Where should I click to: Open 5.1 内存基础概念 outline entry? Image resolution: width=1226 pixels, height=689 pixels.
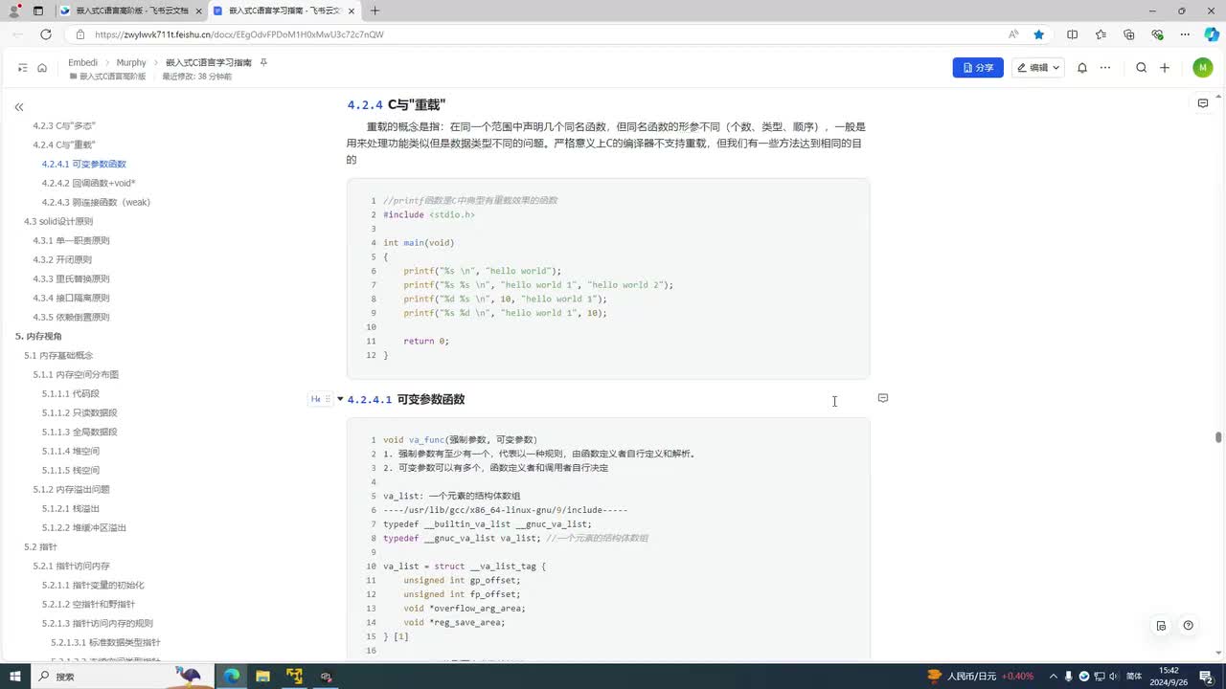click(x=58, y=355)
